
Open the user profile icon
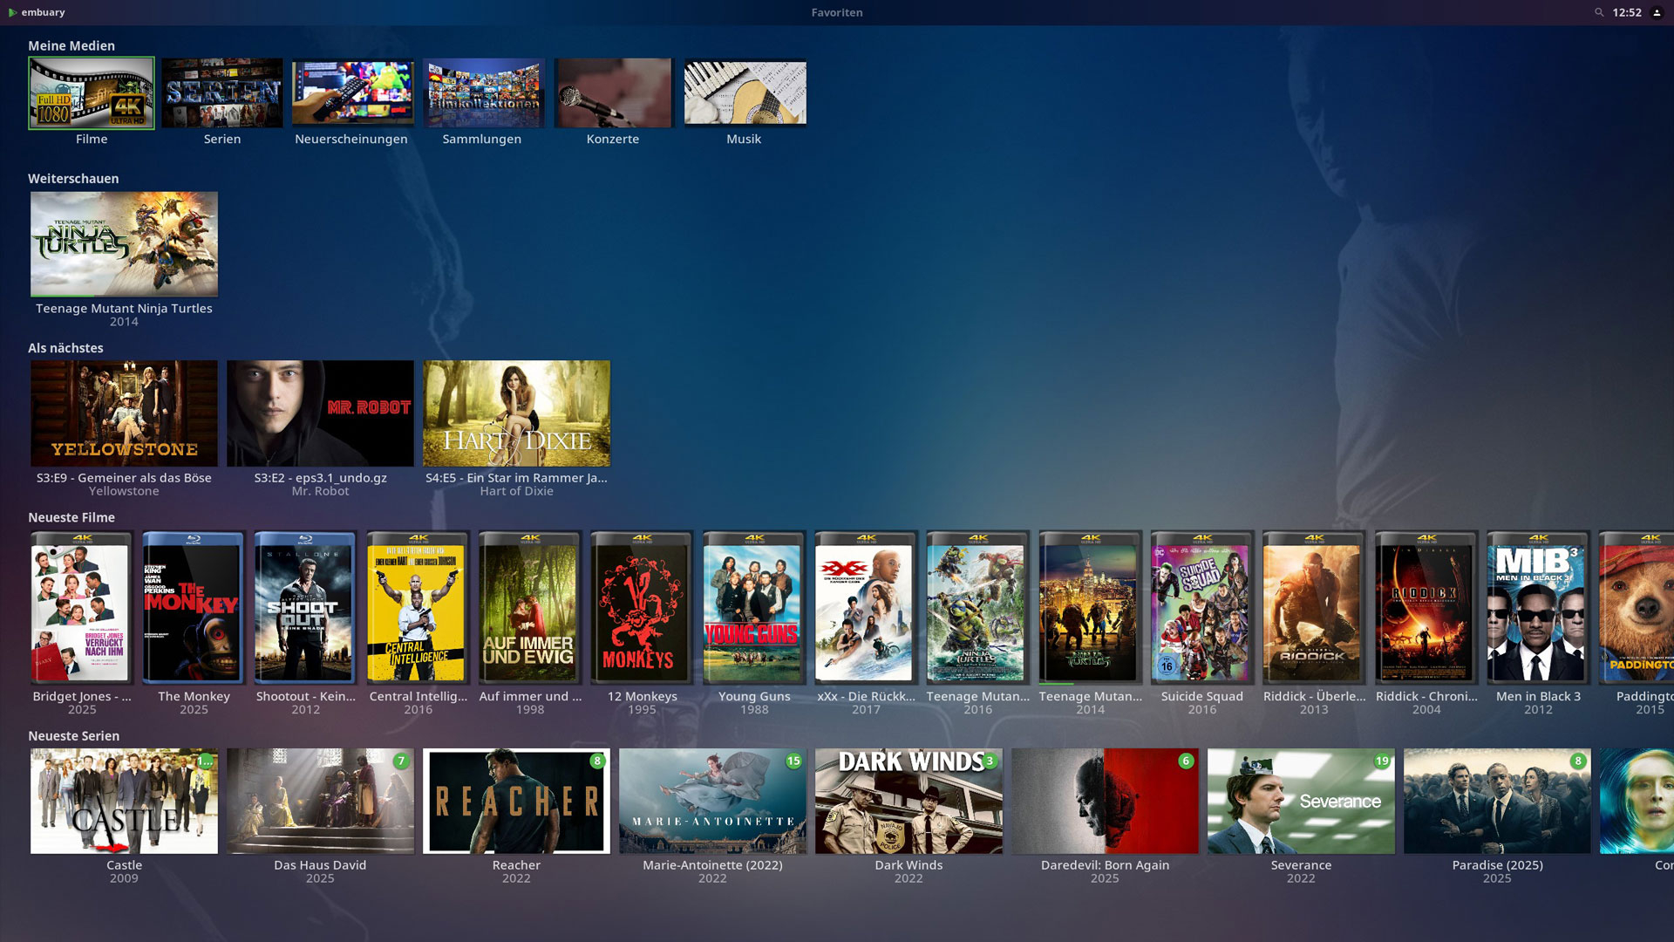[x=1657, y=12]
